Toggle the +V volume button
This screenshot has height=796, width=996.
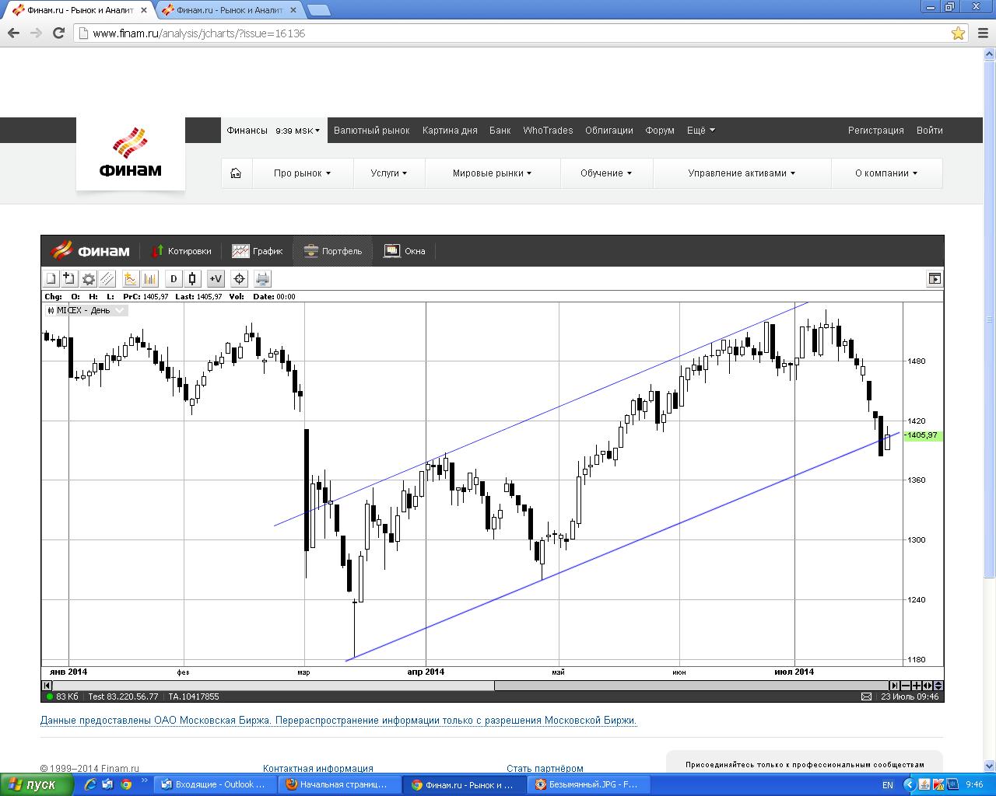coord(216,278)
